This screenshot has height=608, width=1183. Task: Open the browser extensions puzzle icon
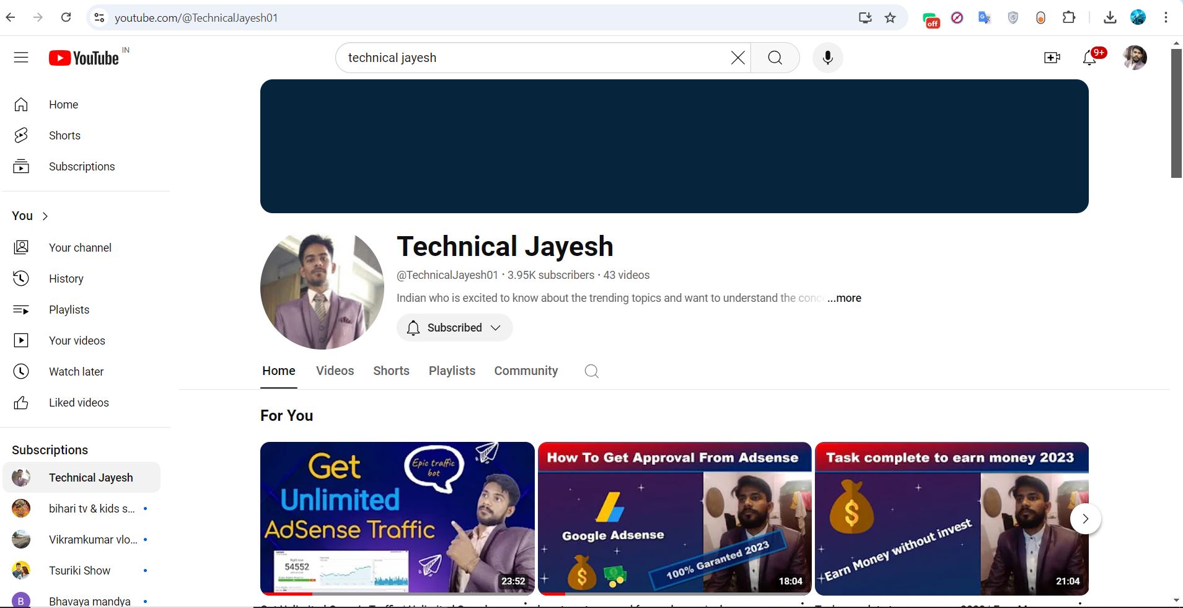point(1068,17)
